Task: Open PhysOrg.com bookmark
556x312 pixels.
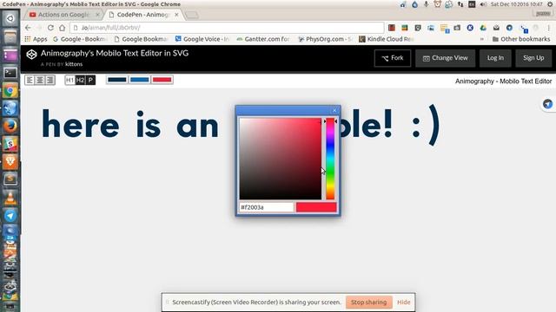Action: (x=325, y=39)
